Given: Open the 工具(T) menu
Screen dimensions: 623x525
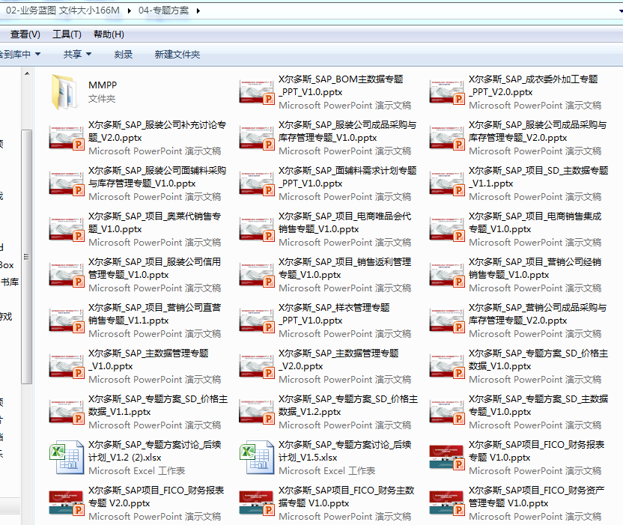Looking at the screenshot, I should 67,34.
